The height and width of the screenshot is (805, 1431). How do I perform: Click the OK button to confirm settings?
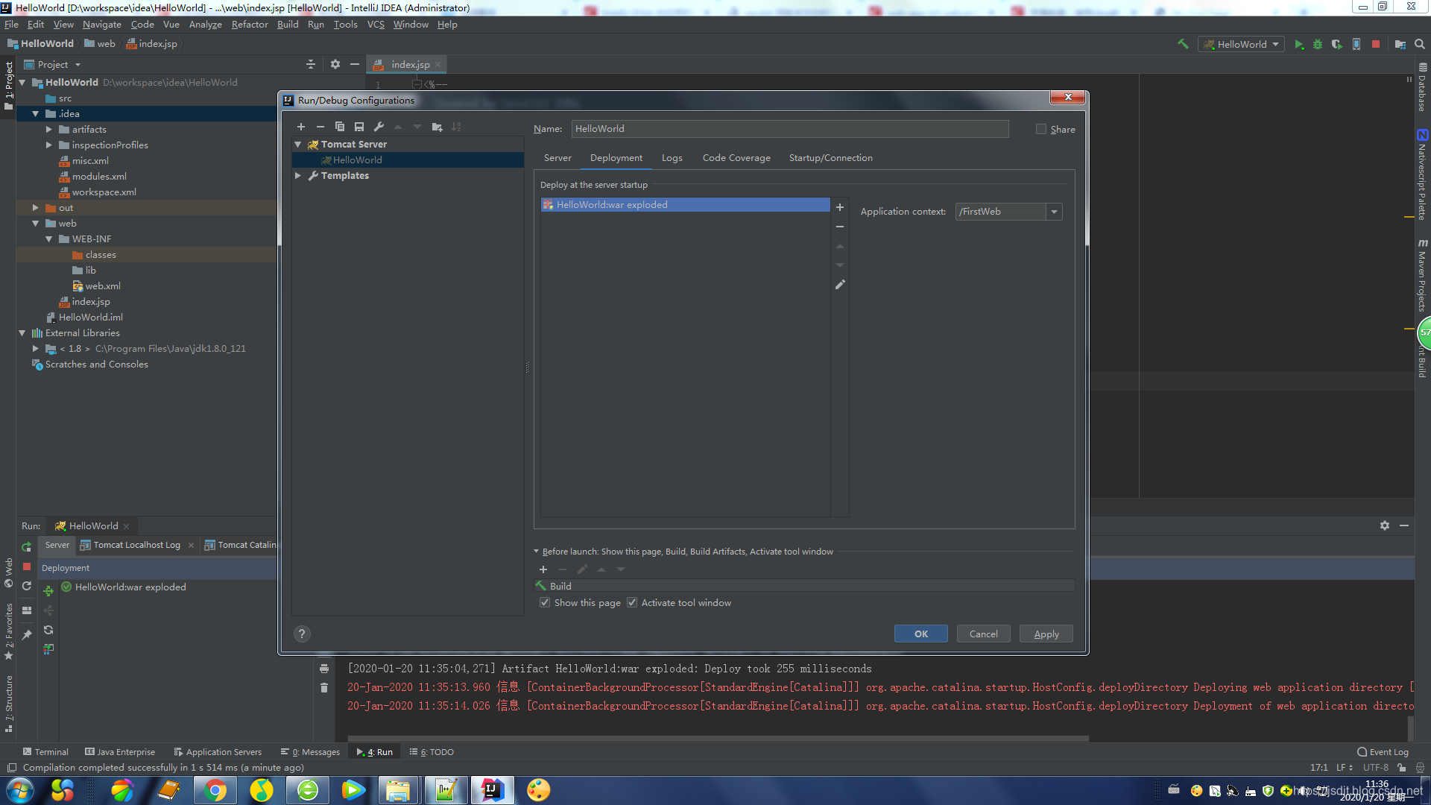[921, 633]
